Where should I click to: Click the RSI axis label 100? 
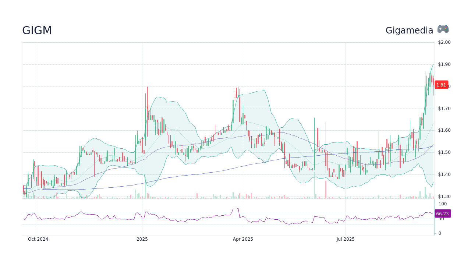click(442, 204)
